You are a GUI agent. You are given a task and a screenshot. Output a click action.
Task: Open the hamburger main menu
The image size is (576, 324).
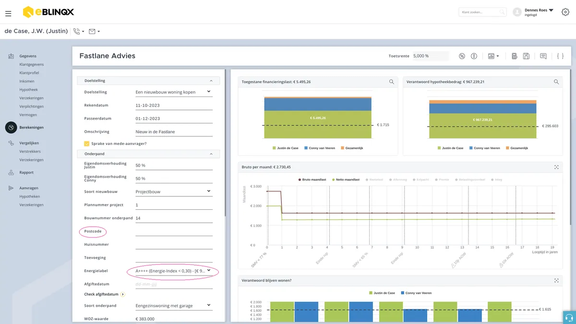coord(8,13)
